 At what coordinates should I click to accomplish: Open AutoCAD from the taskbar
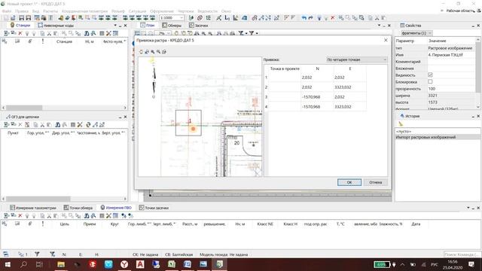click(x=140, y=264)
